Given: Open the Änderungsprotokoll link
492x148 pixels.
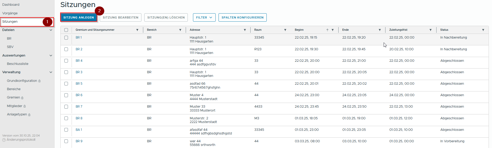Looking at the screenshot, I should pyautogui.click(x=21, y=140).
